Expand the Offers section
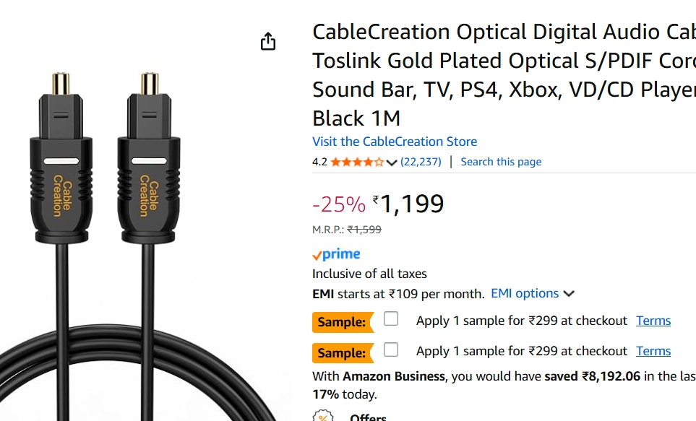Viewport: 696px width, 421px height. click(x=369, y=417)
